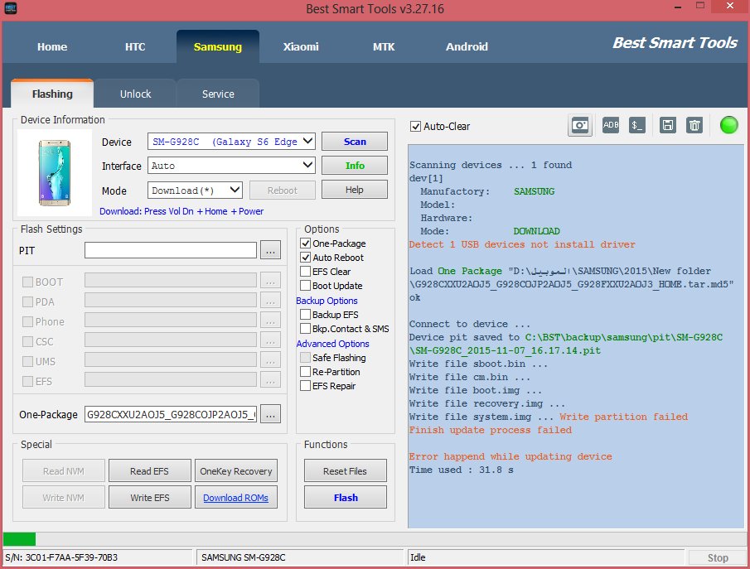The width and height of the screenshot is (750, 569).
Task: Click the green status indicator light
Action: click(x=729, y=125)
